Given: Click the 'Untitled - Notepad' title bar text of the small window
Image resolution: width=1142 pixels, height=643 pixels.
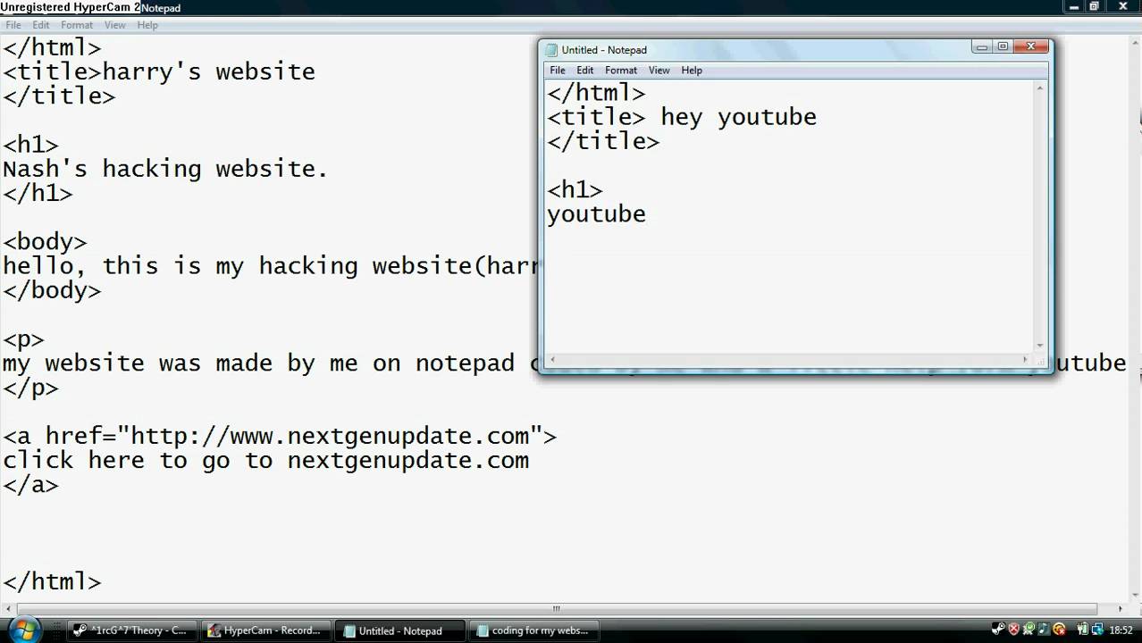Looking at the screenshot, I should 604,50.
